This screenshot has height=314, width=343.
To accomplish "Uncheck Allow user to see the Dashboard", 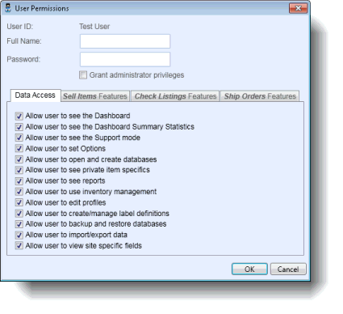I will pos(19,116).
